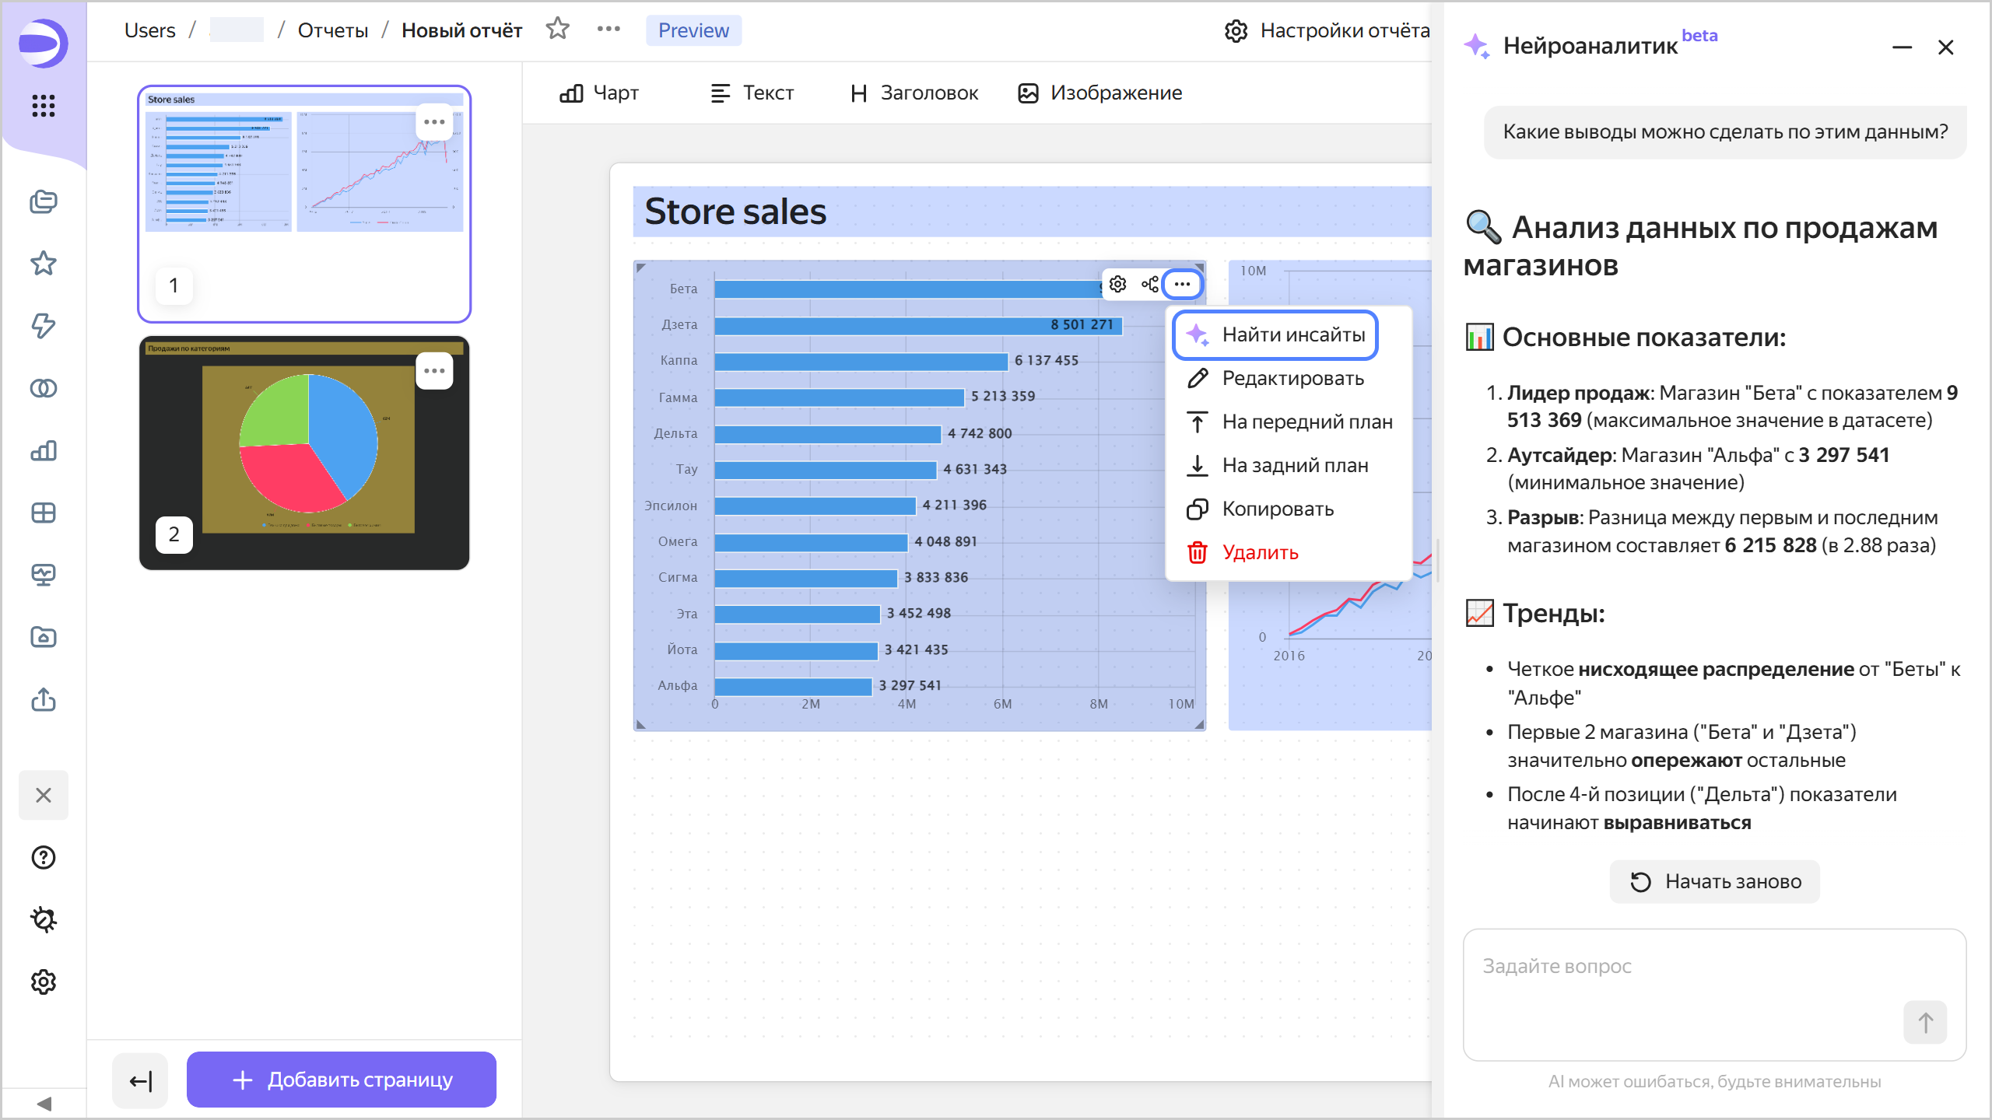The width and height of the screenshot is (1992, 1120).
Task: Open page 2 thumbnail options menu
Action: click(x=434, y=371)
